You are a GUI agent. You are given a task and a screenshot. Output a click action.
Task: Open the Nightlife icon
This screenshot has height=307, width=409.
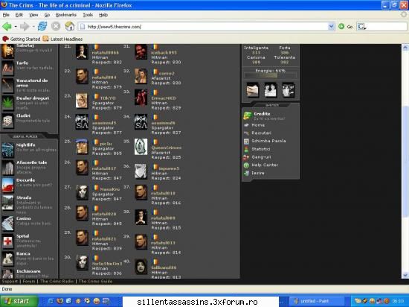[x=7, y=150]
